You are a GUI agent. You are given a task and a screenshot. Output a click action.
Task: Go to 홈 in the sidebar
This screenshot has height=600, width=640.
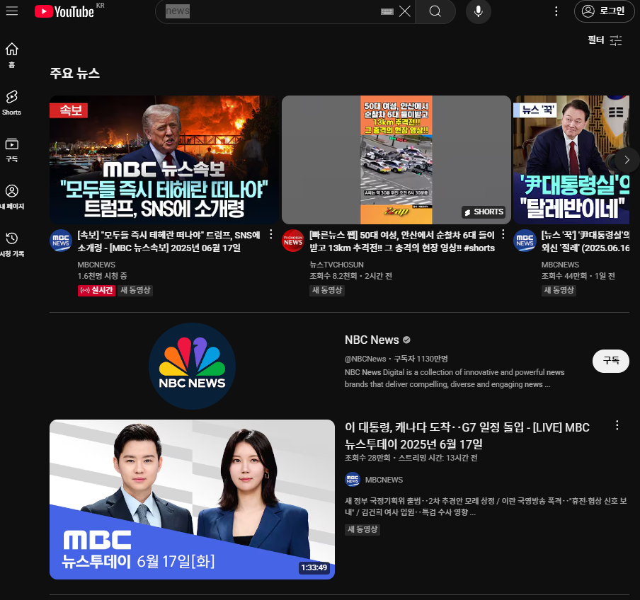pyautogui.click(x=12, y=55)
